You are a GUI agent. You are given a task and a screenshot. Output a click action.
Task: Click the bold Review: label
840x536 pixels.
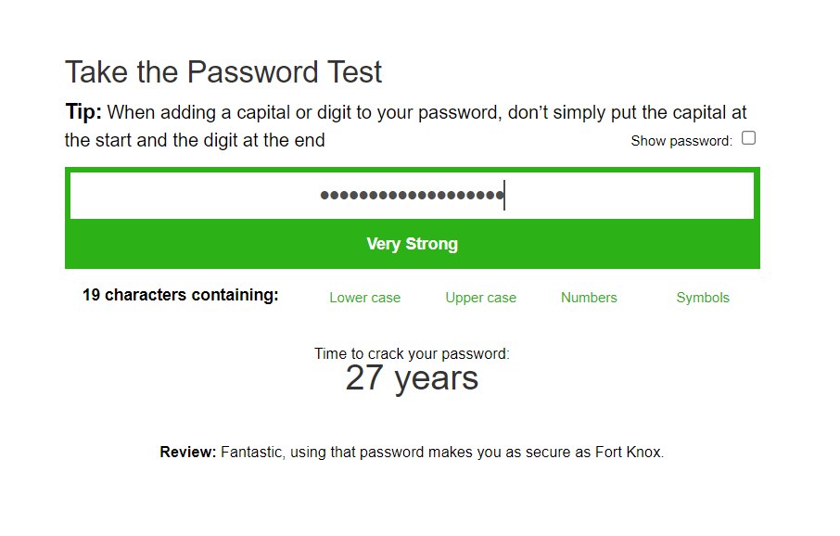coord(187,452)
